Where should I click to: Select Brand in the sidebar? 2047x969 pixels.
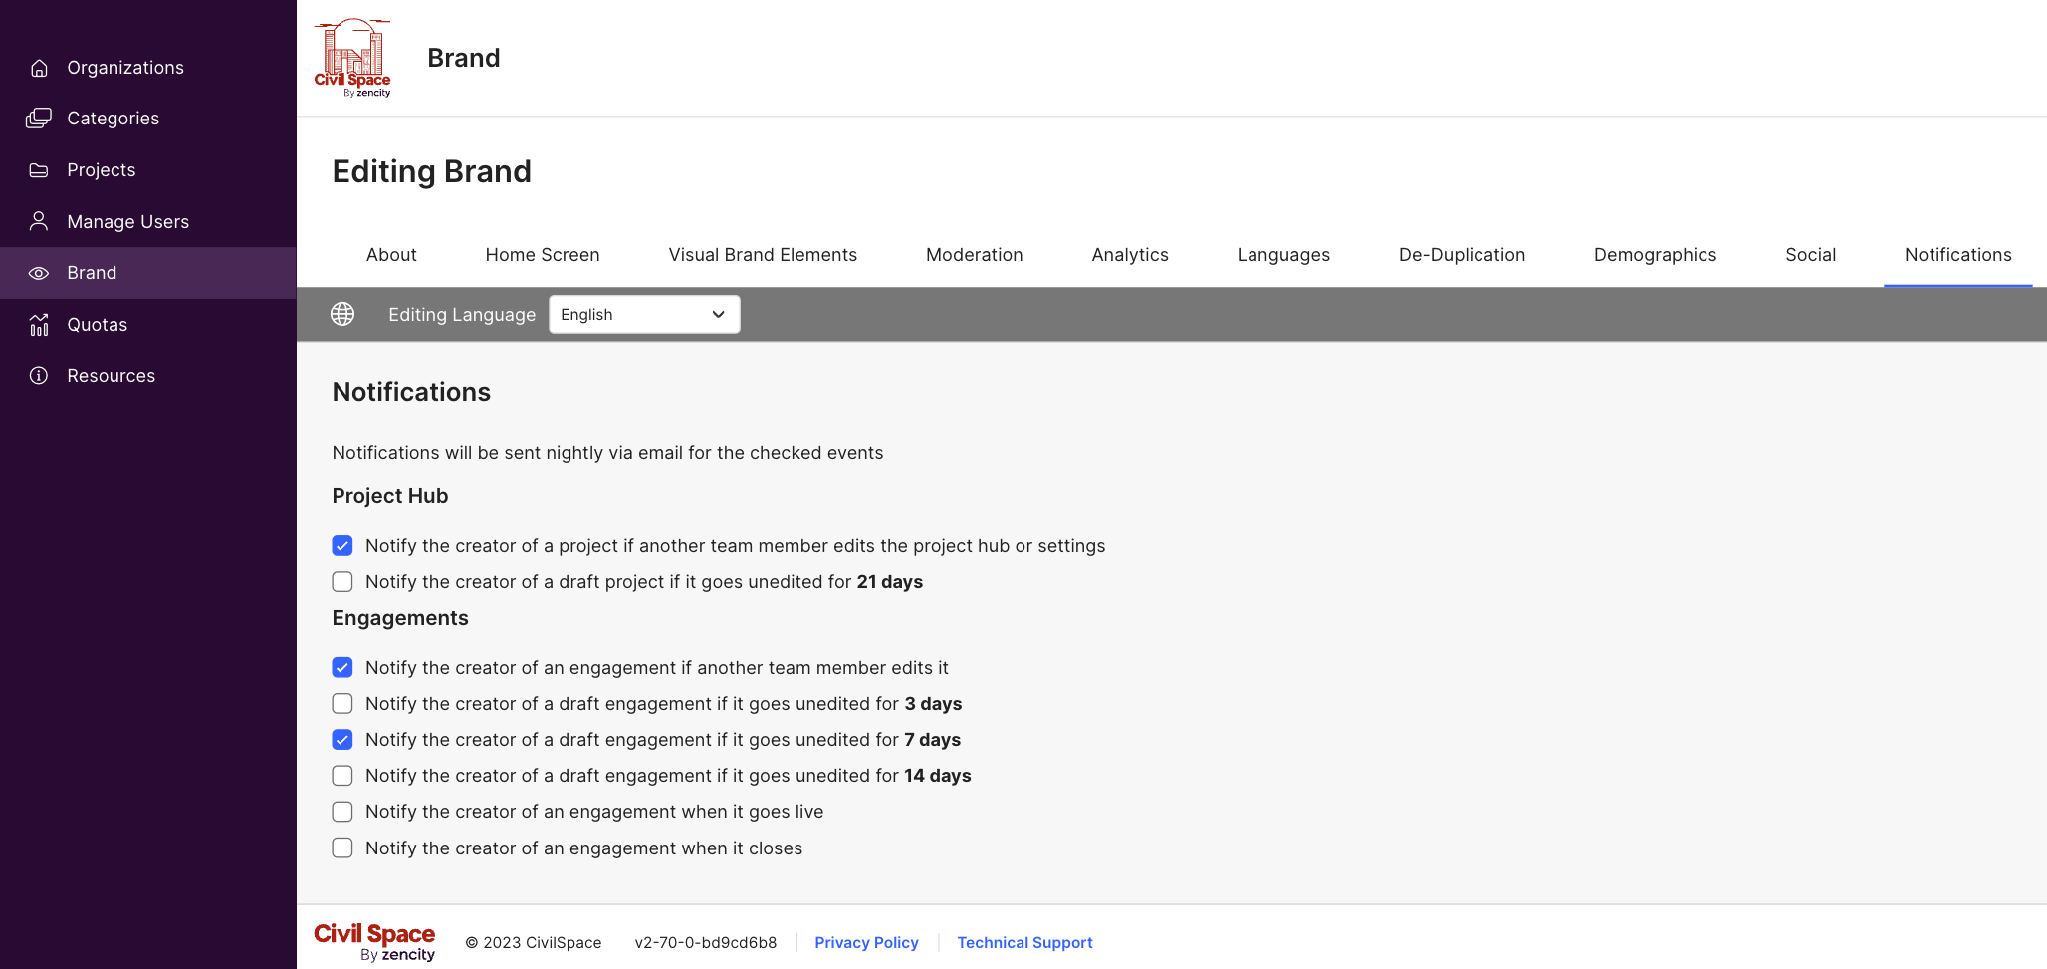coord(148,273)
